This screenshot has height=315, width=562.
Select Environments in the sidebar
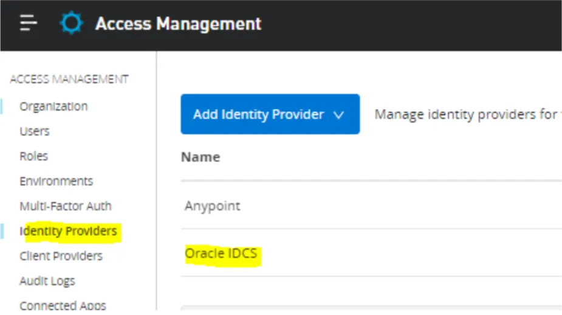[57, 181]
